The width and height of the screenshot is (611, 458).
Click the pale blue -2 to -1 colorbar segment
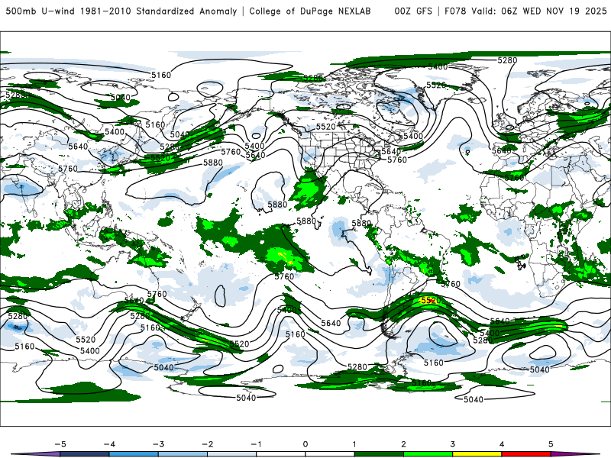point(232,454)
